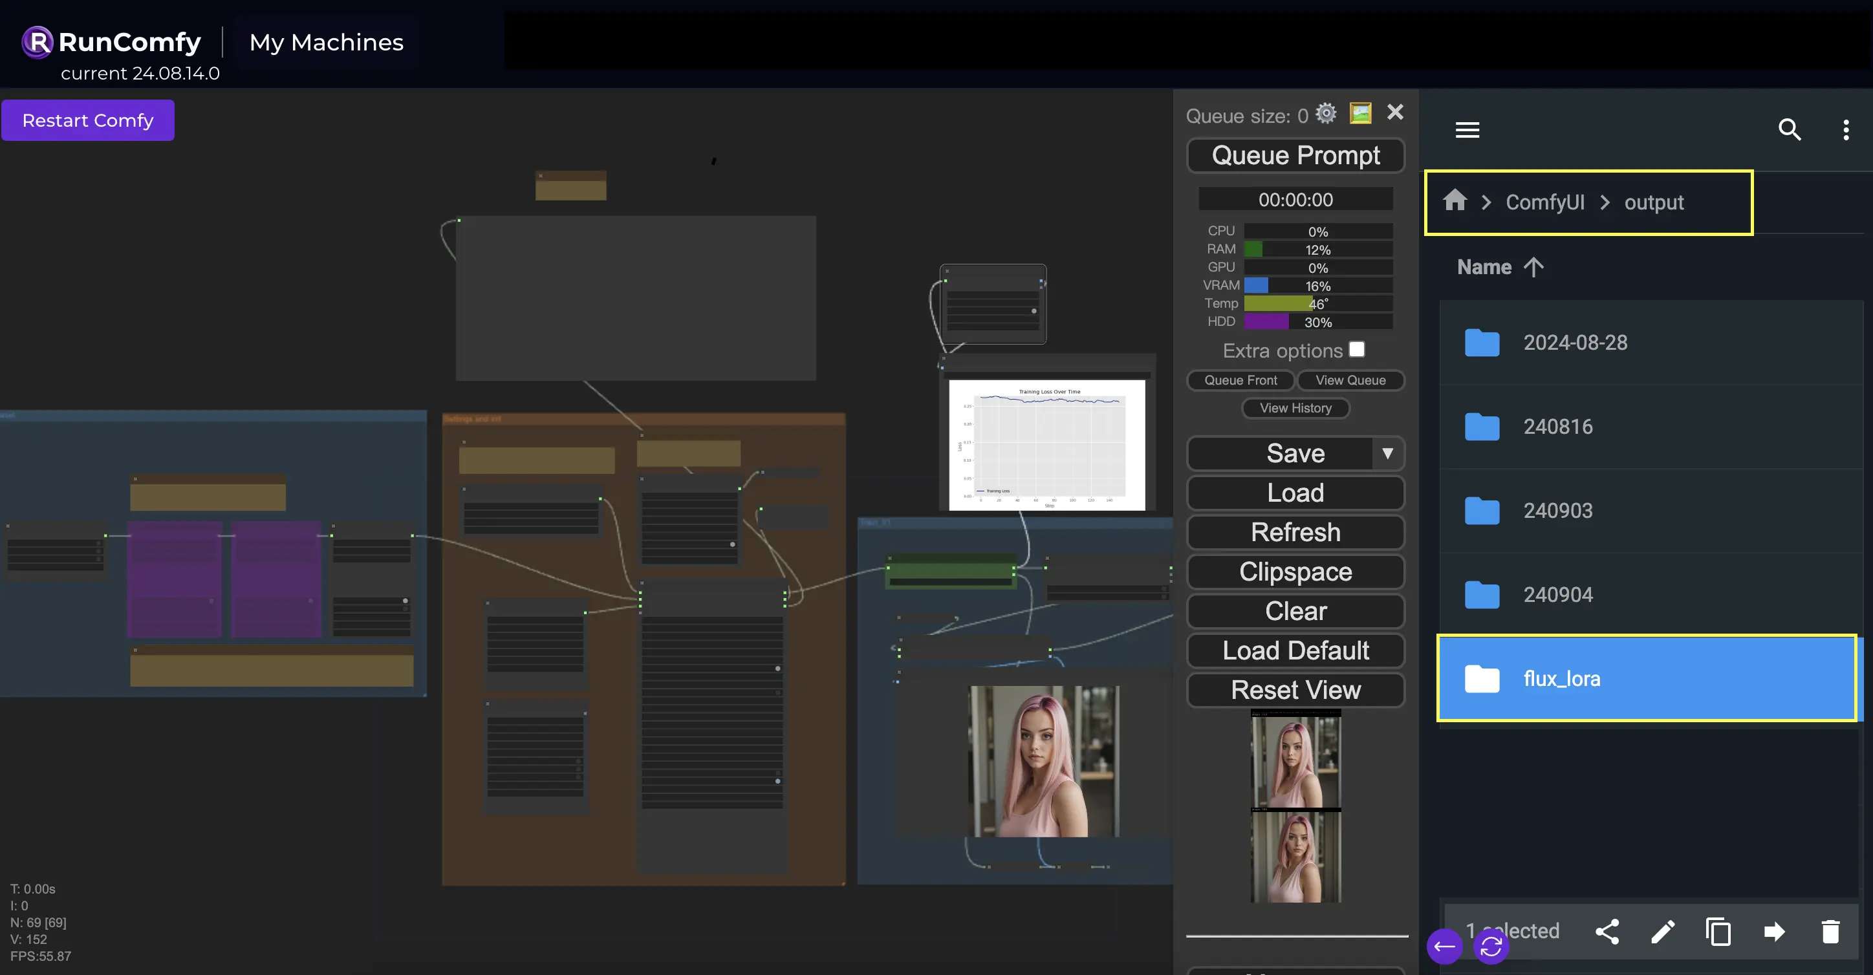
Task: Click the move icon for selected item
Action: pyautogui.click(x=1775, y=932)
